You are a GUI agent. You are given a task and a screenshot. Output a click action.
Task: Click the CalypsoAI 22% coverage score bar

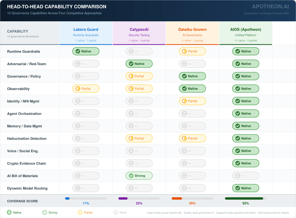139,198
